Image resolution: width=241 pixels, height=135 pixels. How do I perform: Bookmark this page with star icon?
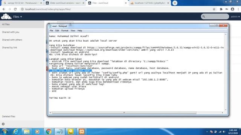(x=214, y=9)
